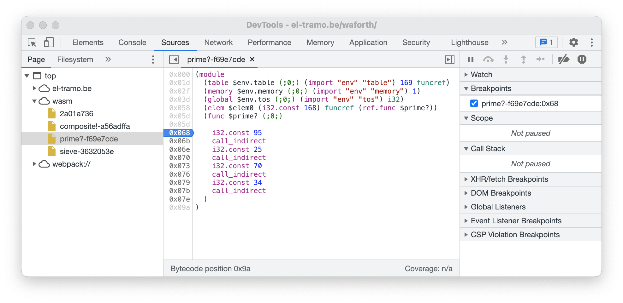The image size is (623, 303).
Task: Toggle breakpoint marker at line 0x068
Action: pos(179,133)
